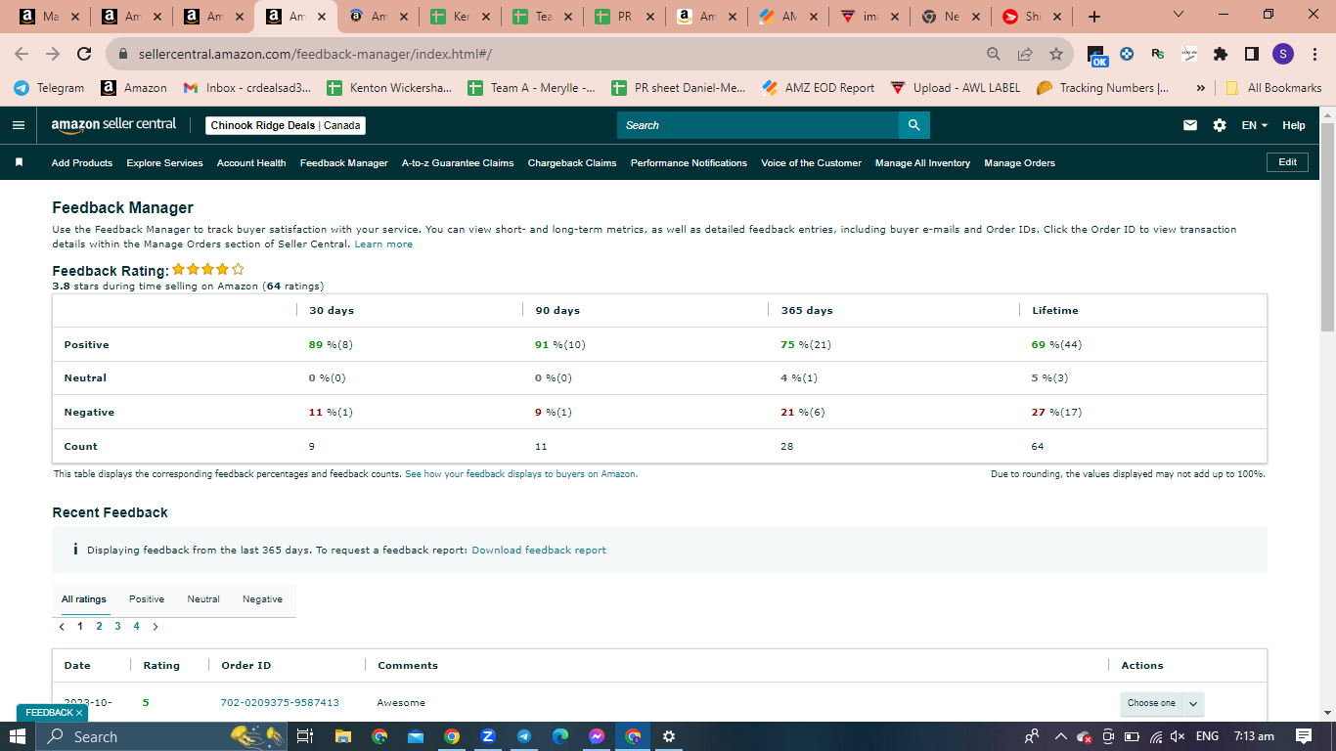The height and width of the screenshot is (751, 1336).
Task: Open A-to-z Guarantee Claims menu item
Action: pyautogui.click(x=458, y=163)
